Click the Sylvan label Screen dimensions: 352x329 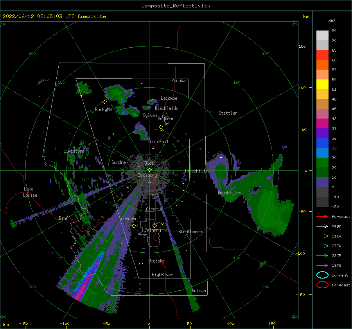150,115
